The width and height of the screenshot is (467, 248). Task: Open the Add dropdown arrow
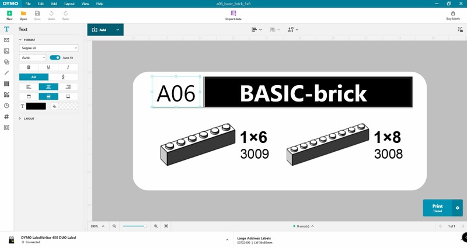(x=118, y=30)
